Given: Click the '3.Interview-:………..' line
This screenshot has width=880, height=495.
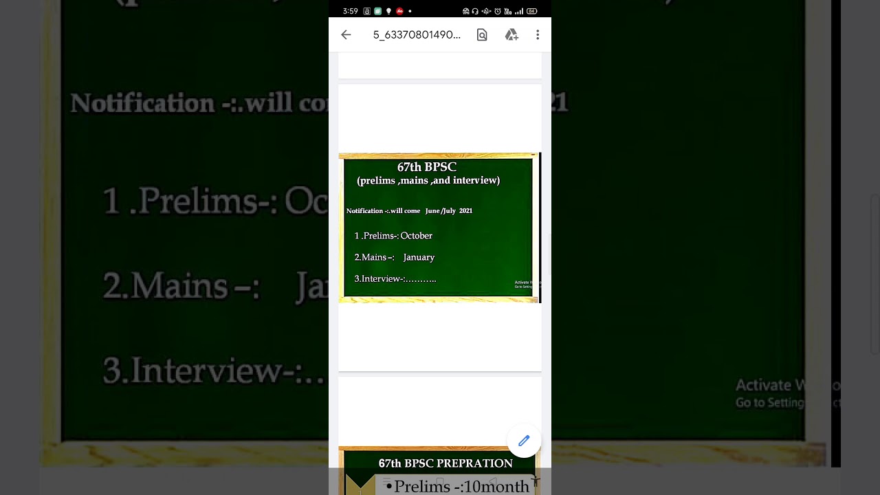Looking at the screenshot, I should click(x=395, y=278).
